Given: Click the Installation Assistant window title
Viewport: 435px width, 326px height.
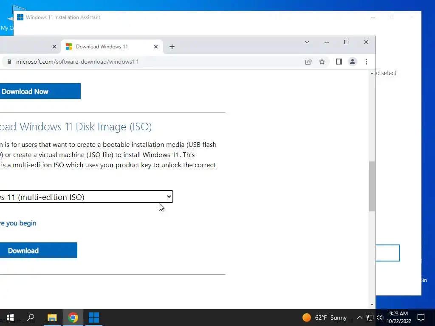Looking at the screenshot, I should click(63, 17).
